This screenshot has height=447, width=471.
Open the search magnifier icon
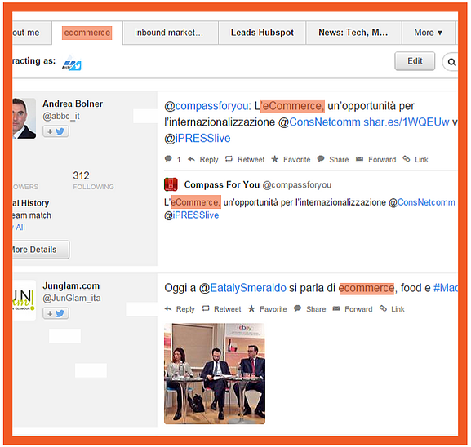(x=451, y=62)
